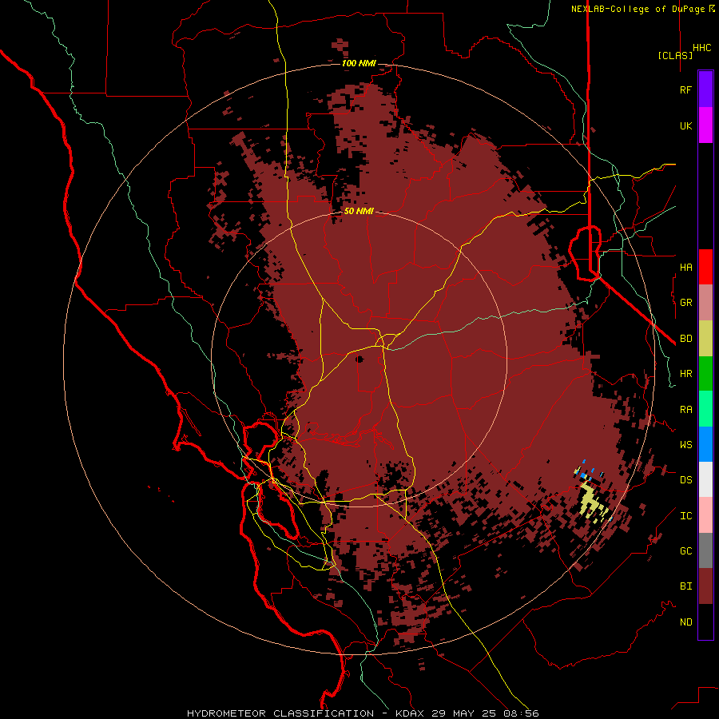
Task: Click the HA red legend swatch
Action: pyautogui.click(x=705, y=267)
